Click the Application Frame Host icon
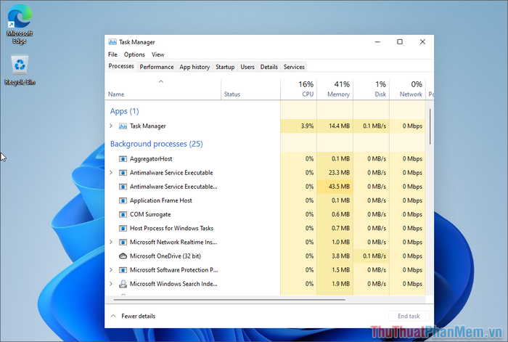Viewport: 508px width, 342px height. click(123, 200)
